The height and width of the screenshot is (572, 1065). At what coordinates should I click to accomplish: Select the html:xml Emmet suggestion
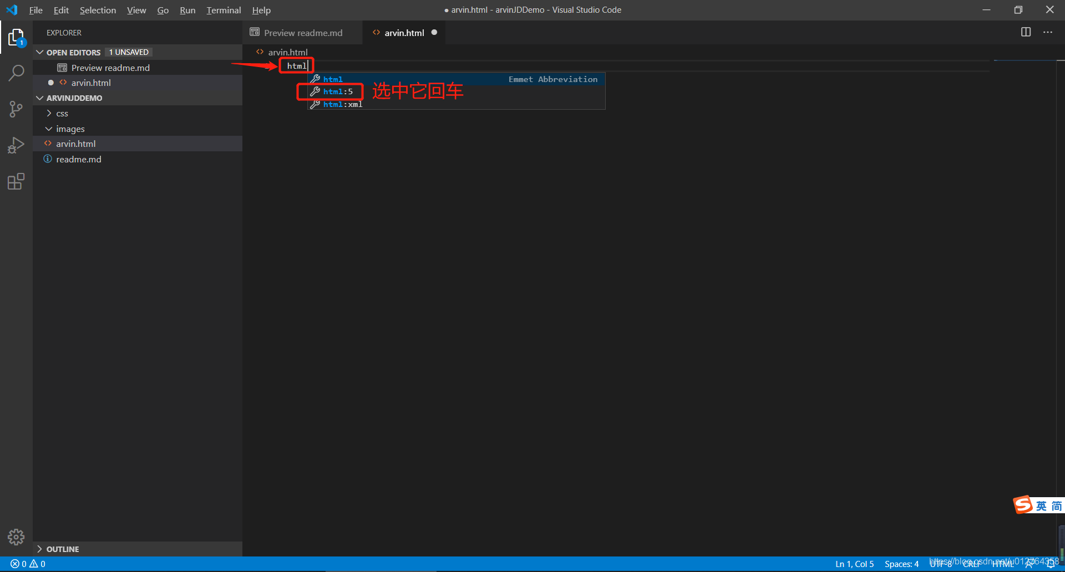(x=457, y=104)
